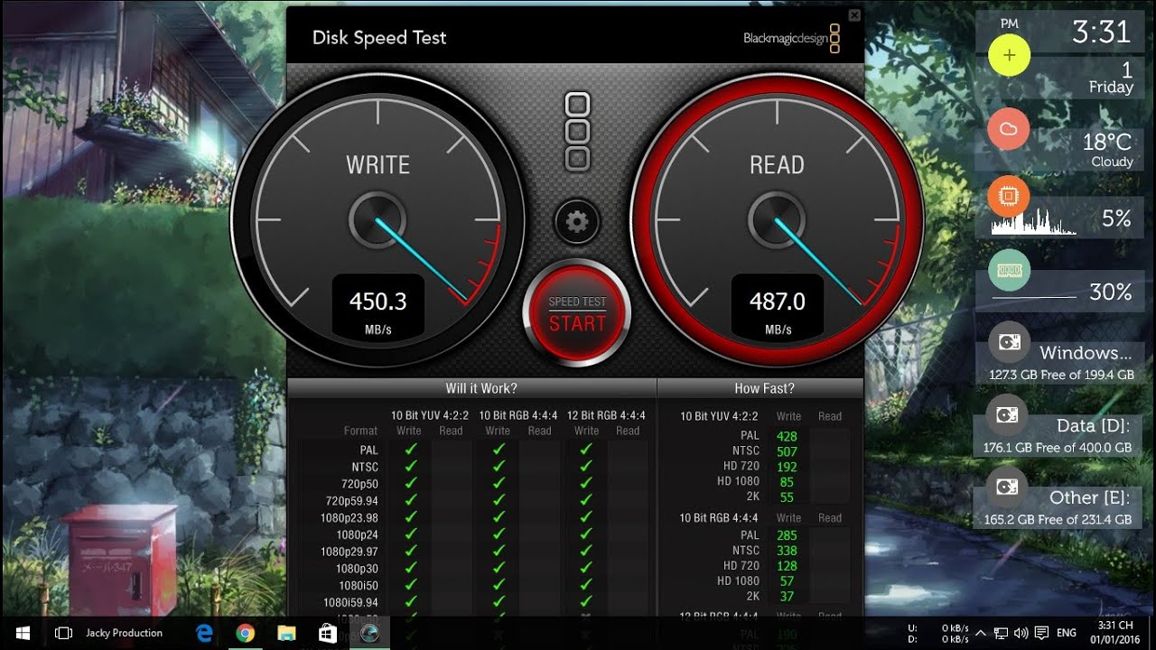Open the Action Center notifications icon

pos(1041,633)
